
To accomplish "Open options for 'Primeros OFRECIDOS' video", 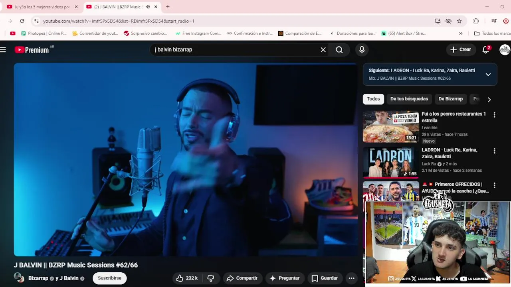I will click(494, 186).
